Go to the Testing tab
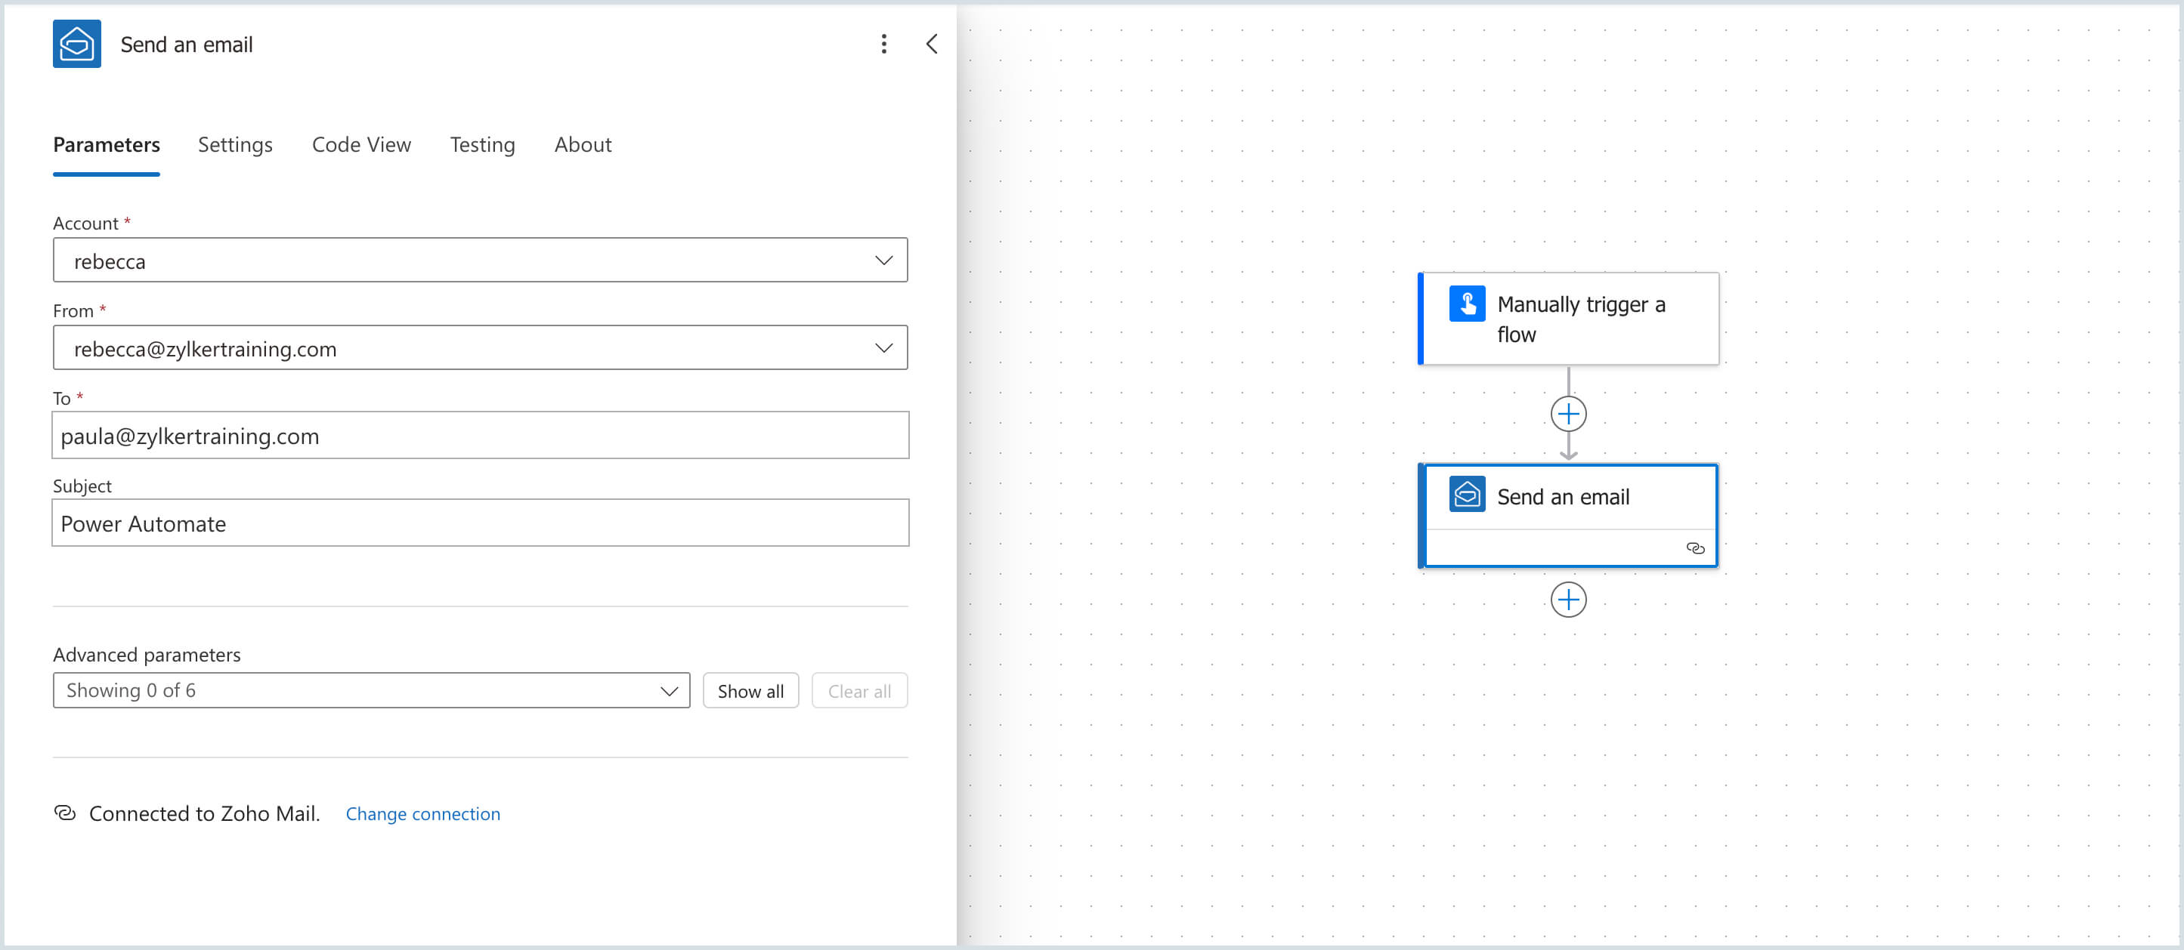Screen dimensions: 2184x950 click(x=481, y=145)
